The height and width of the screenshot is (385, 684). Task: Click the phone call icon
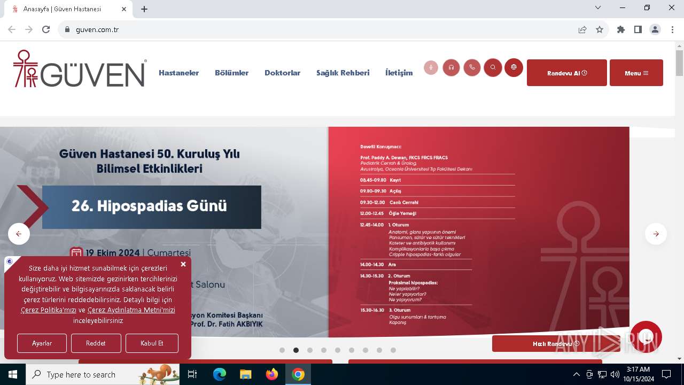[472, 67]
